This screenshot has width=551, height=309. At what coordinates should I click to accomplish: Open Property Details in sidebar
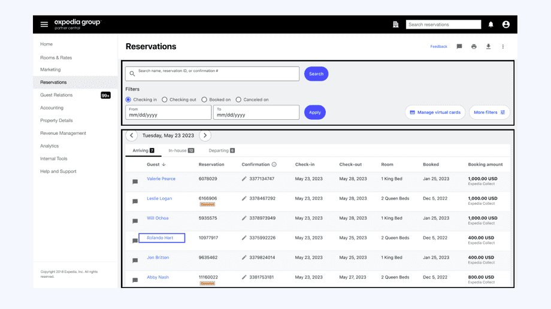pos(56,120)
